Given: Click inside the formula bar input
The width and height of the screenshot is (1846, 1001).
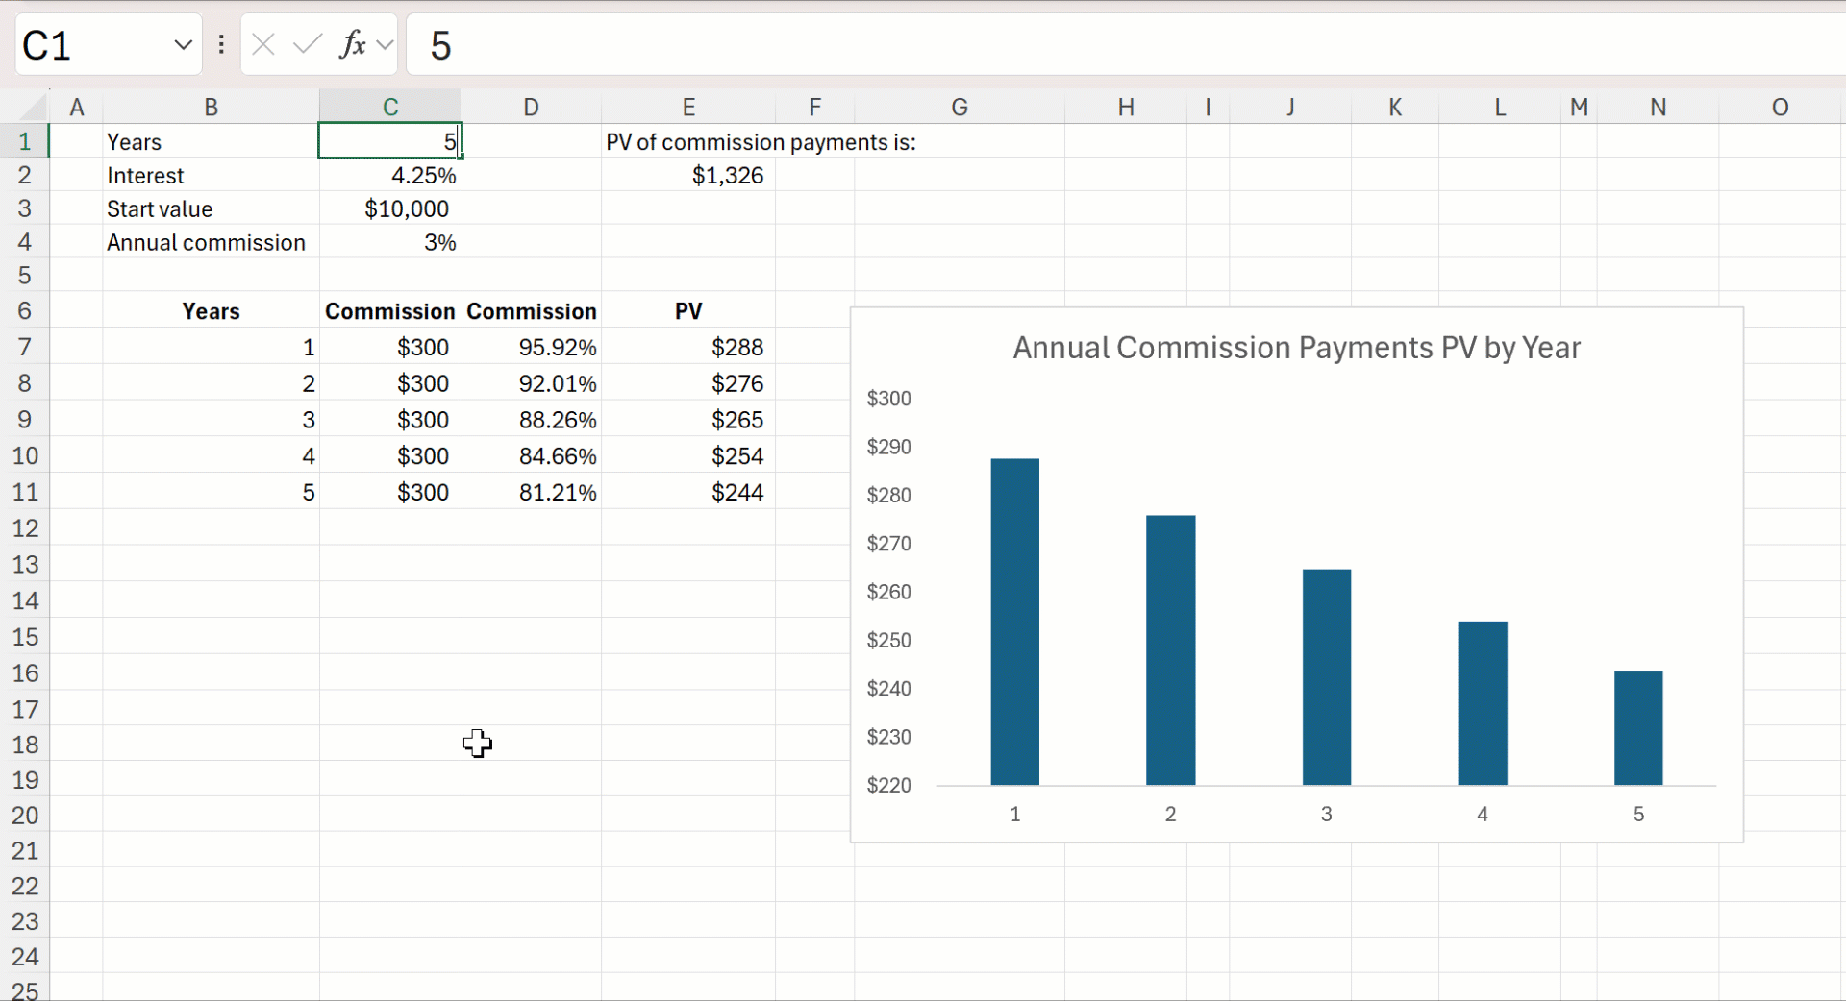Looking at the screenshot, I should 1058,45.
